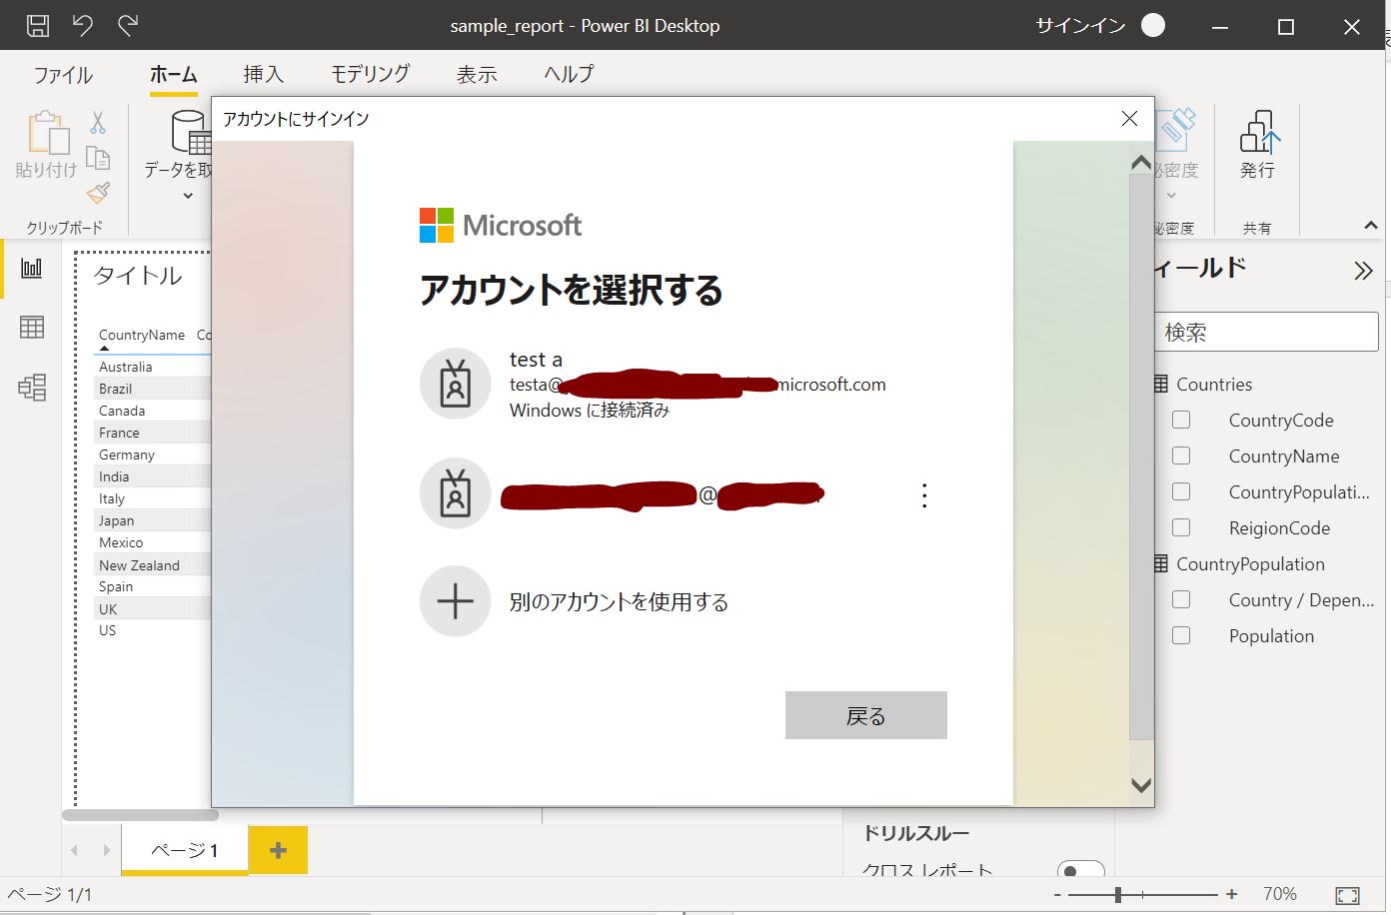
Task: Click the Copy icon in the clipboard group
Action: coord(97,158)
